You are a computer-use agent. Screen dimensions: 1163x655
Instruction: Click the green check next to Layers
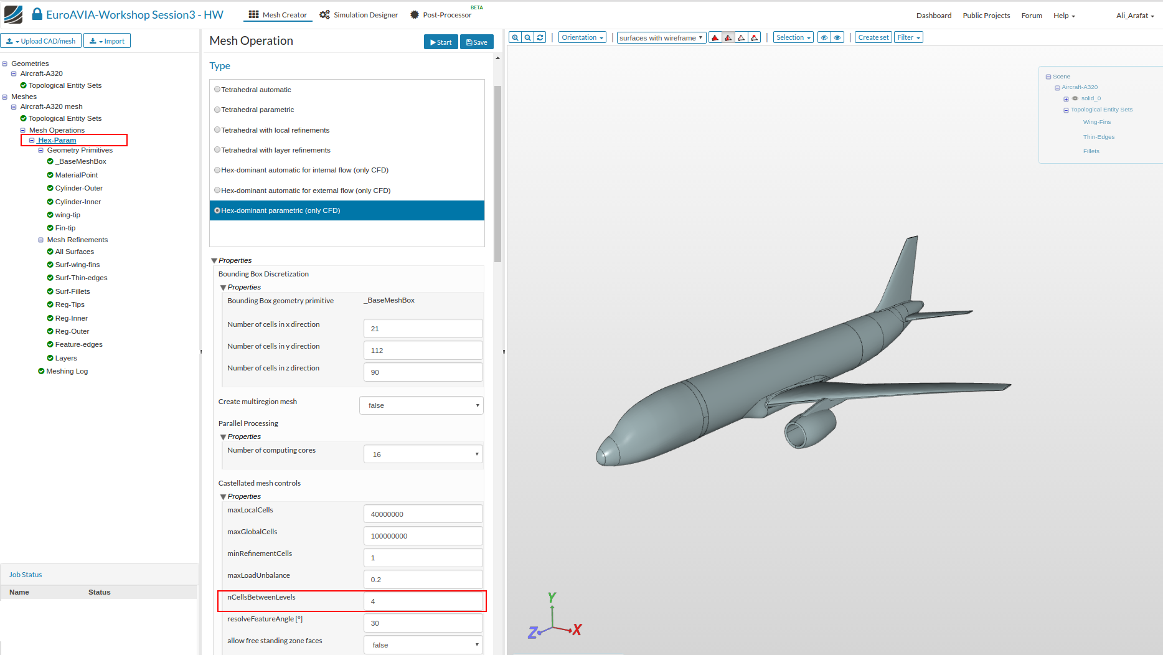[x=50, y=358]
